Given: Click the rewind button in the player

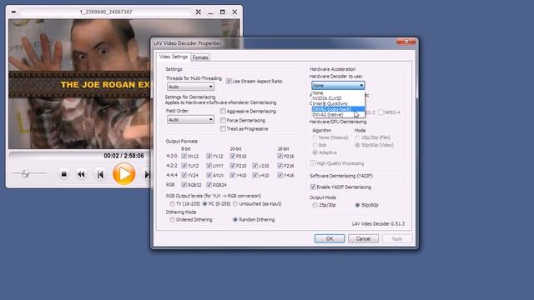Looking at the screenshot, I should [x=81, y=174].
